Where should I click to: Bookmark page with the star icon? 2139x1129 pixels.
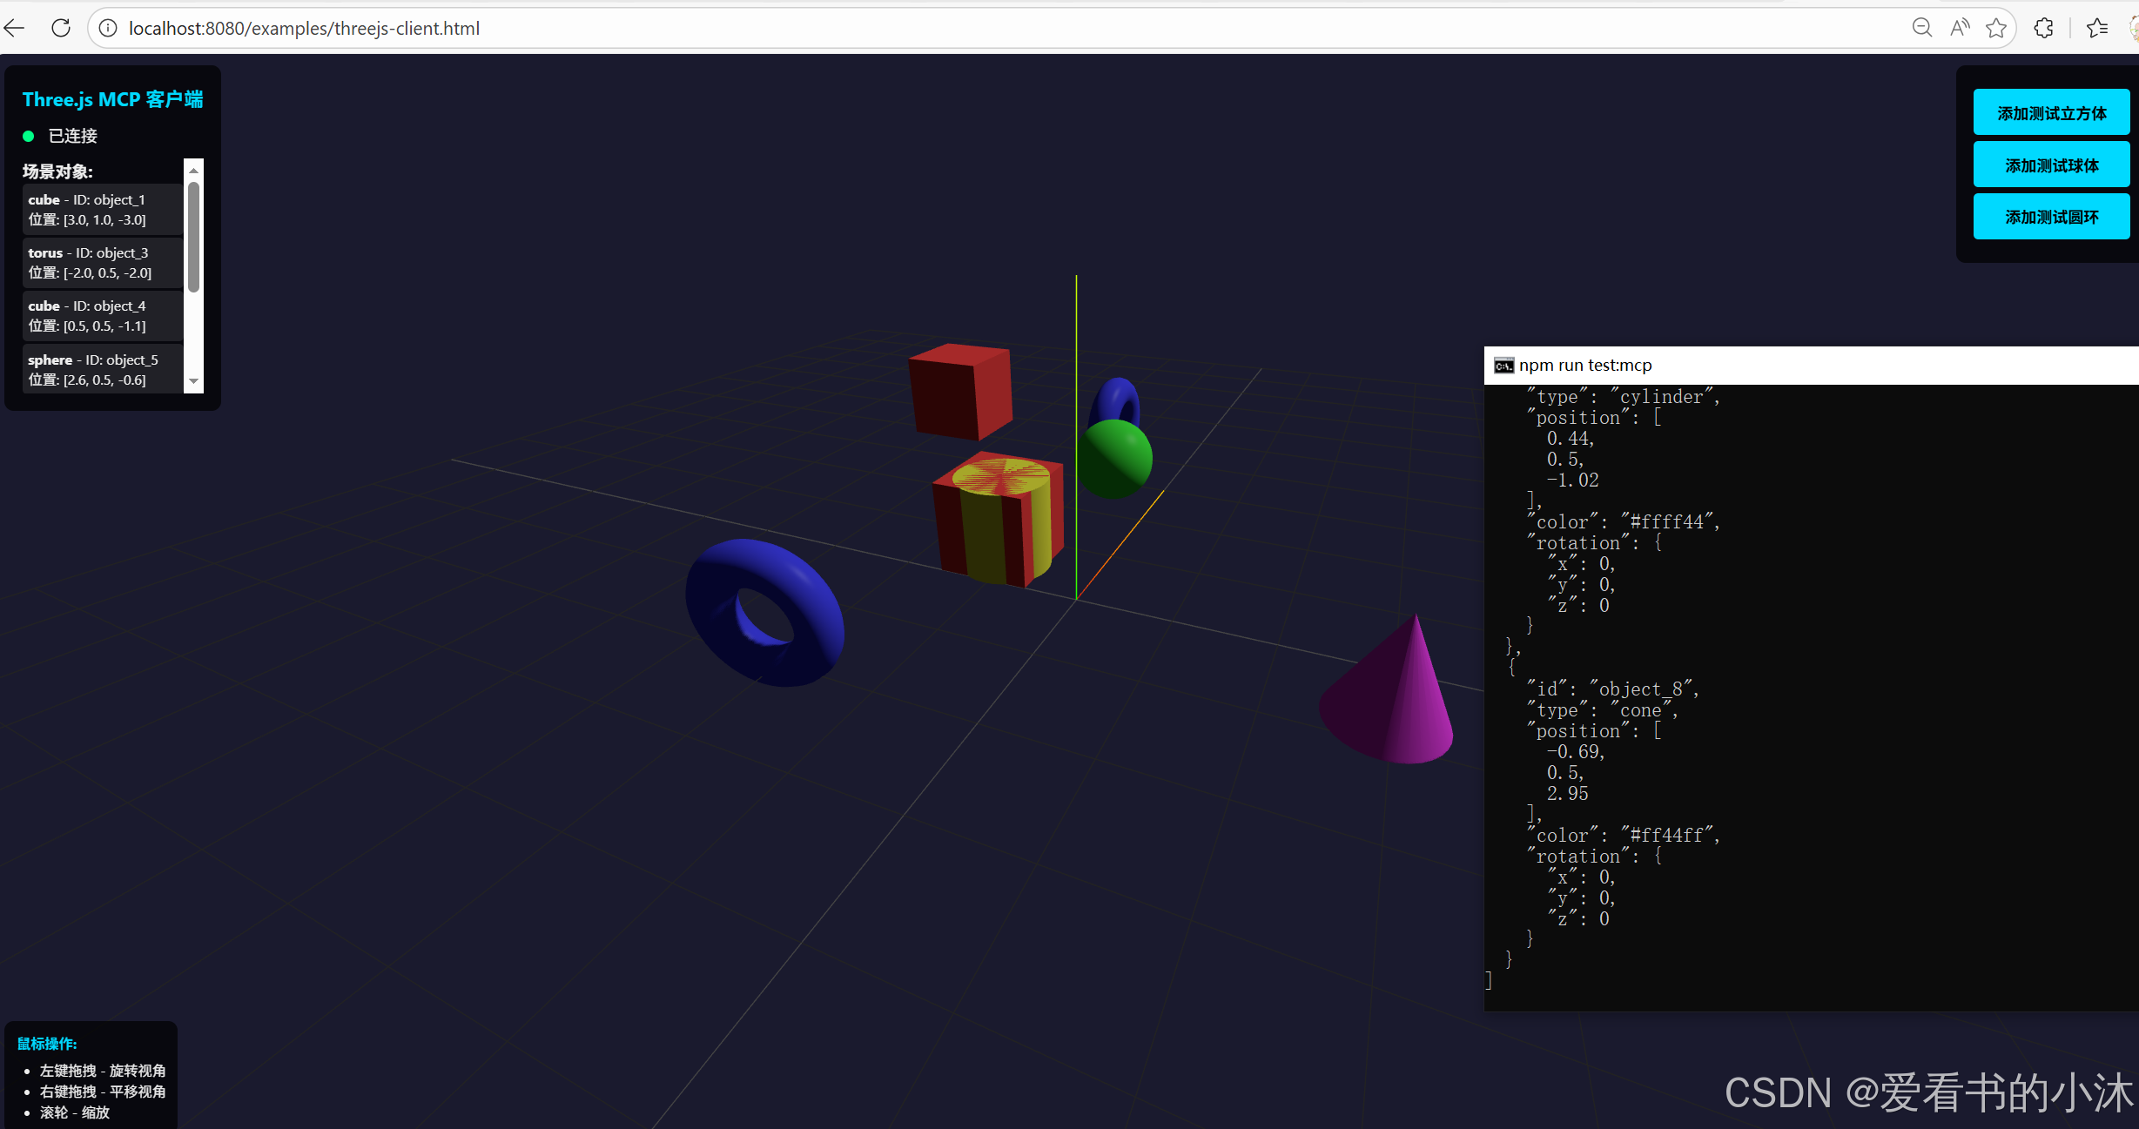[x=1996, y=28]
